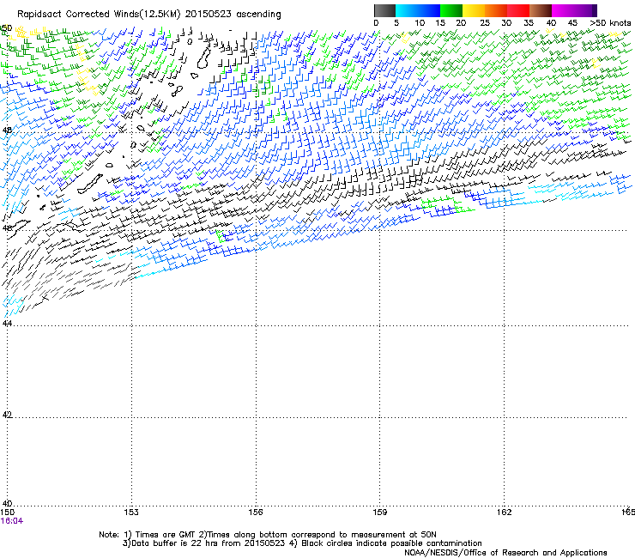Click the gray 0-5 knots legend segment

point(384,10)
